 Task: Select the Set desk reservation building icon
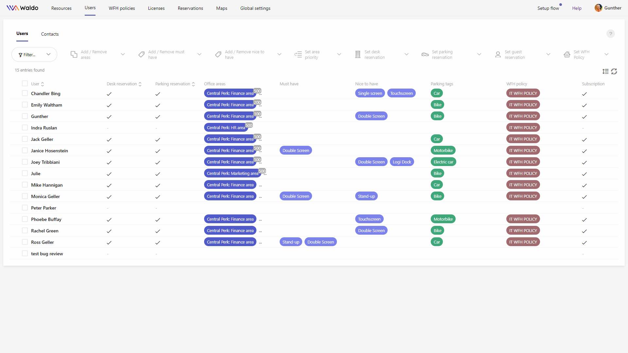coord(358,54)
